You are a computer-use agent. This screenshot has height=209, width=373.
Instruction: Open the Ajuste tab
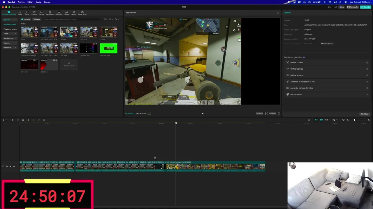[74, 13]
